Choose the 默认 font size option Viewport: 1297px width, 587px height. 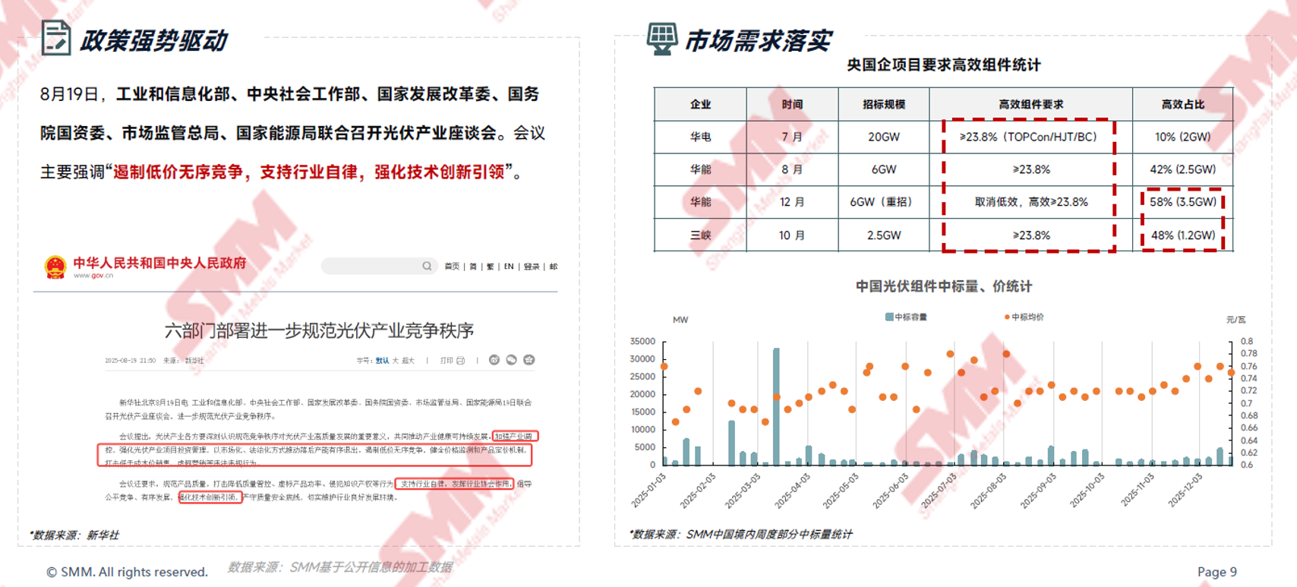(x=382, y=361)
